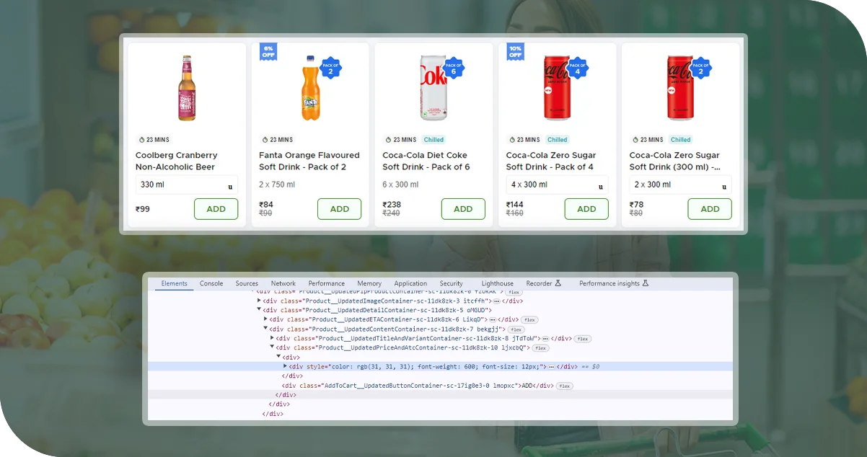
Task: Click the 10% OFF discount badge
Action: coord(515,51)
